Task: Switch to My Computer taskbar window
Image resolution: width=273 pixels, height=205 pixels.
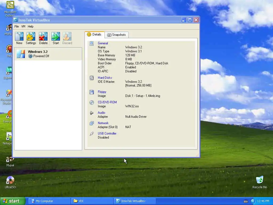Action: pos(49,201)
